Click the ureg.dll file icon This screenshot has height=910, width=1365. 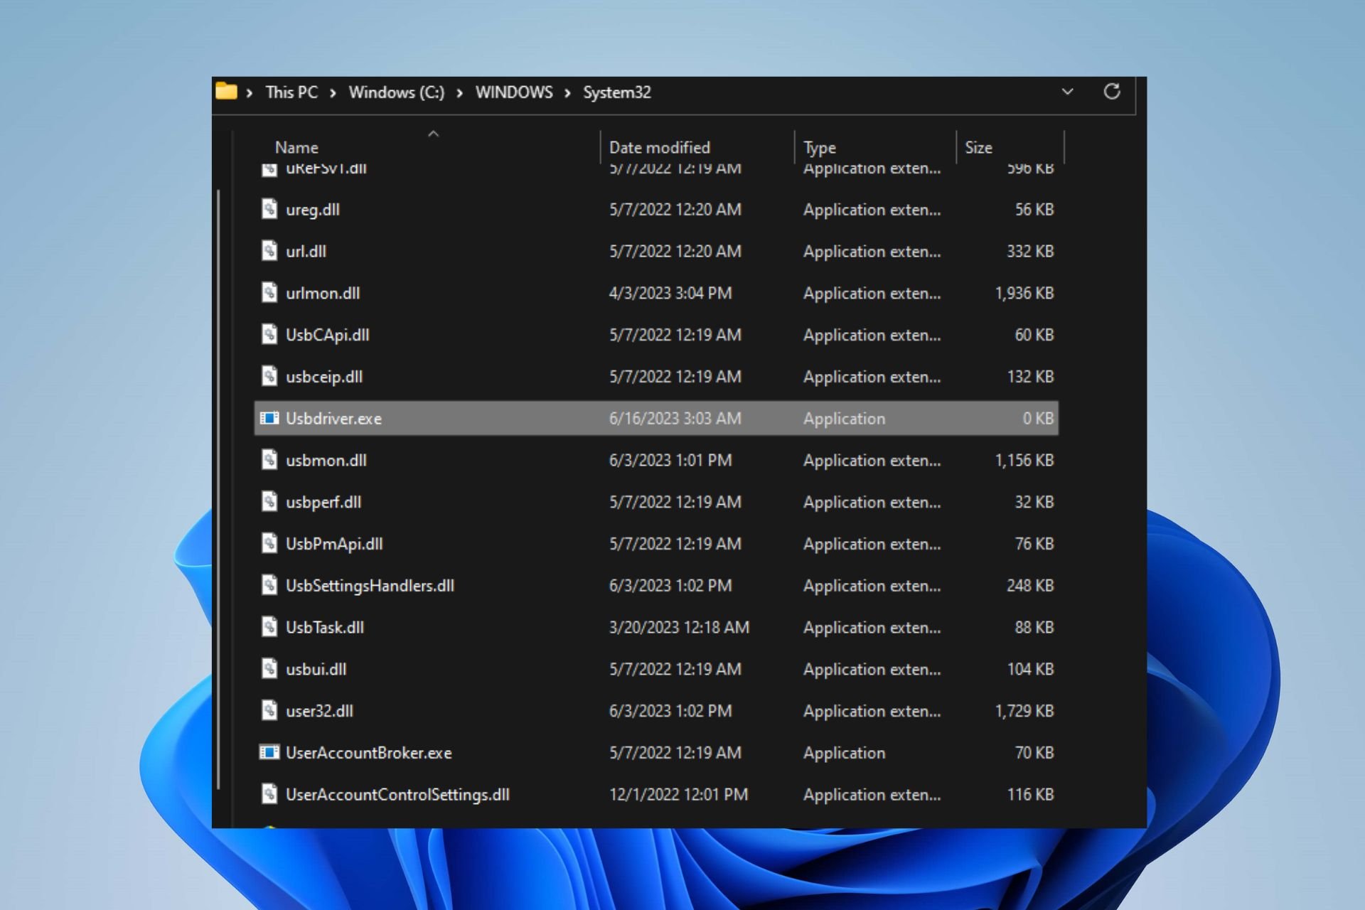(x=269, y=209)
